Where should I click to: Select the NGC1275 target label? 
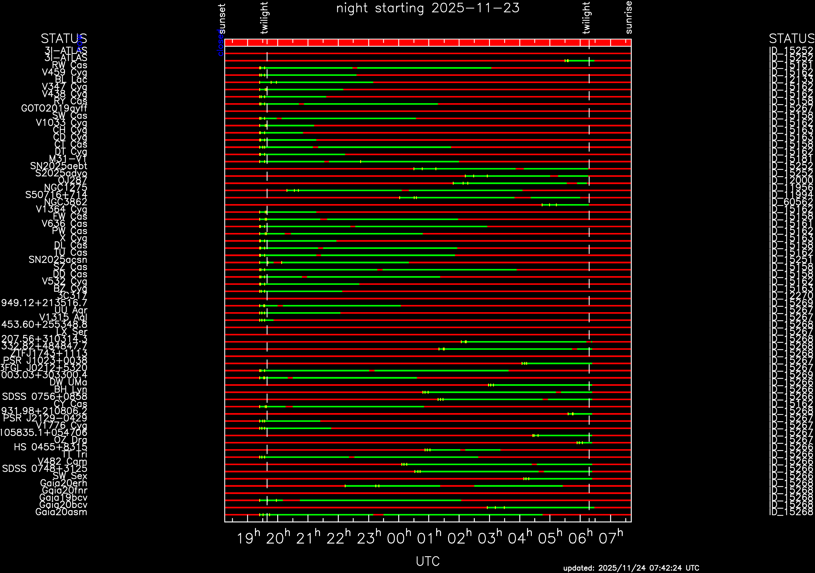click(x=66, y=188)
